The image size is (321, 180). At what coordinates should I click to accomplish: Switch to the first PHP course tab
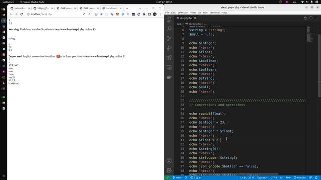tap(66, 8)
